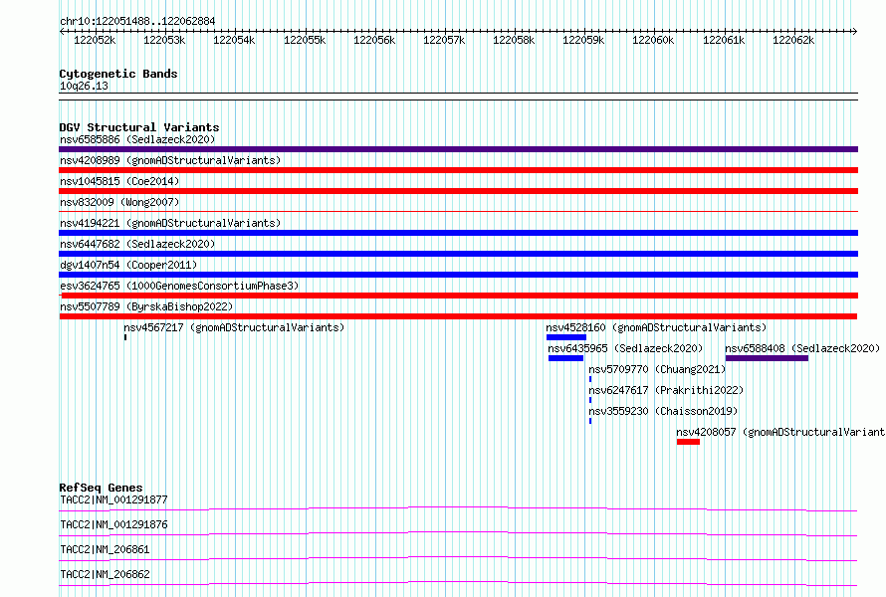Click the nsv6585886 (Sedlazeck2020) variant label
The image size is (886, 597).
coord(137,139)
